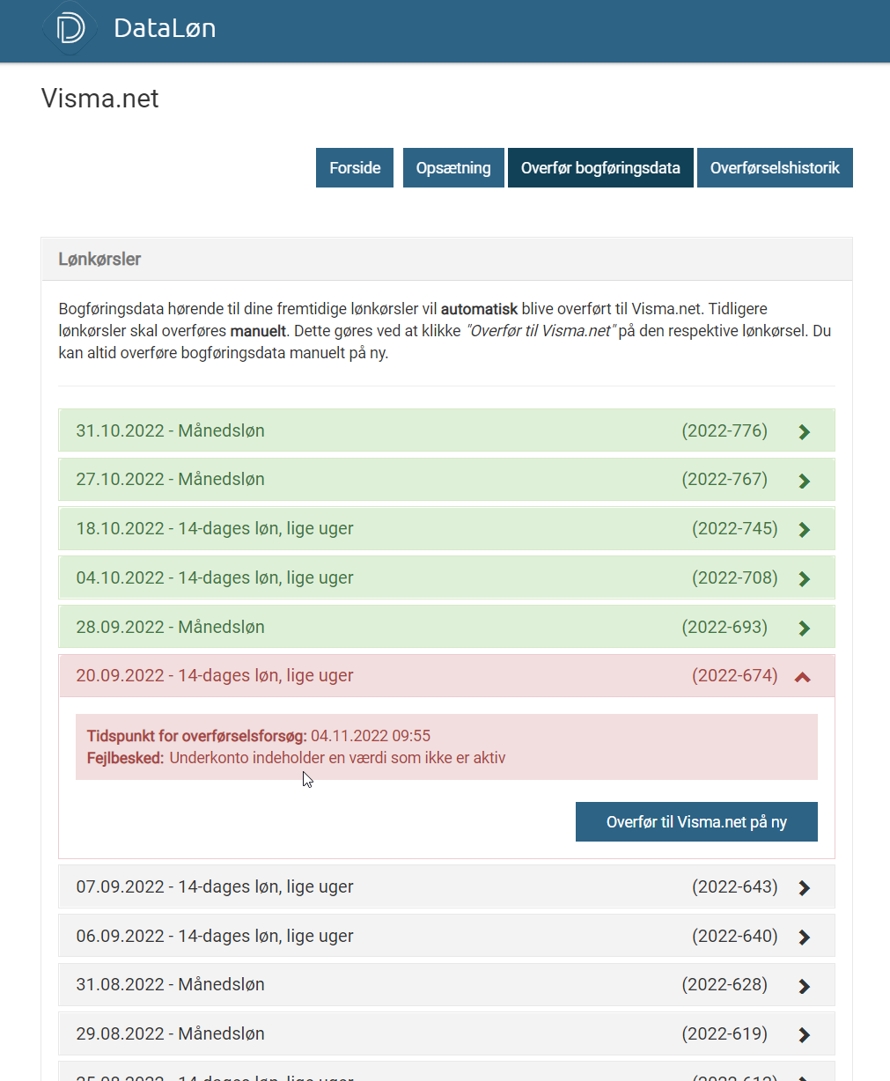This screenshot has width=890, height=1081.
Task: Expand the 27.10.2022 Månedsløn chevron arrow
Action: coord(804,481)
